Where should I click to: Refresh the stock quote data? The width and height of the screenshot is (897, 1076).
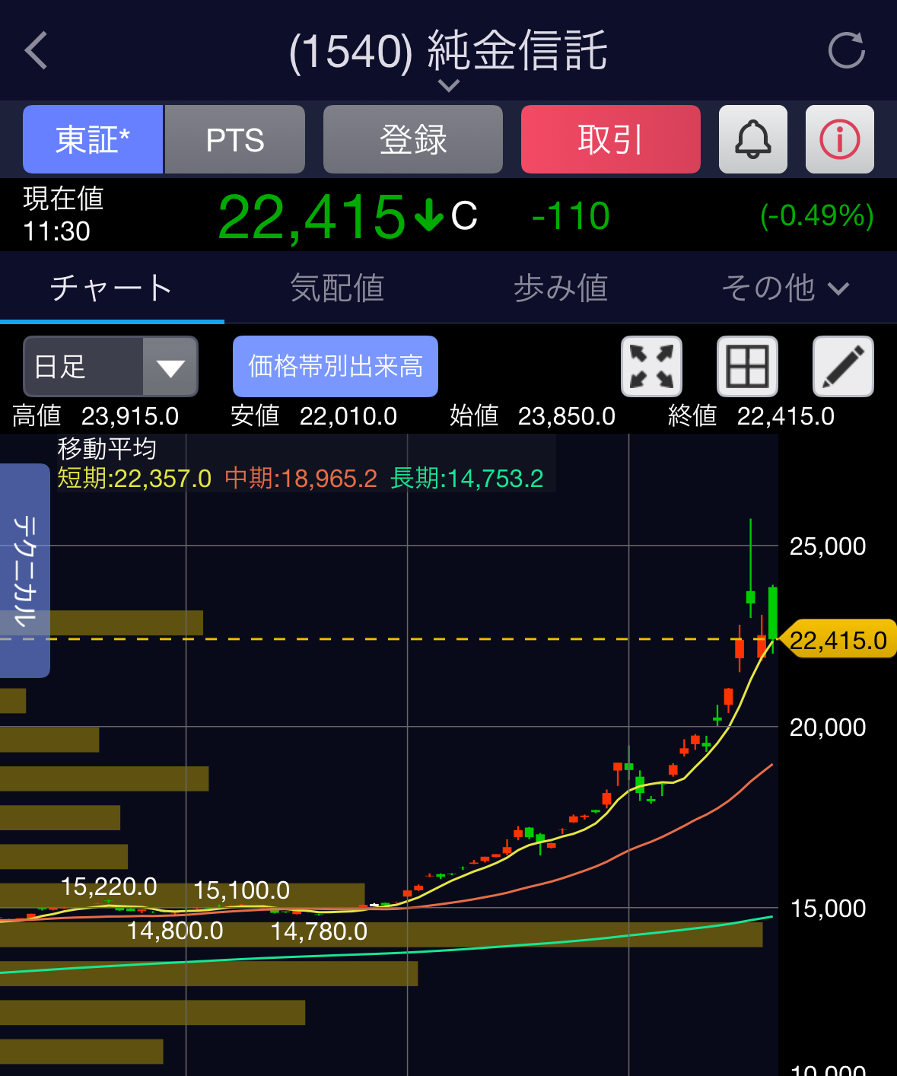tap(846, 51)
